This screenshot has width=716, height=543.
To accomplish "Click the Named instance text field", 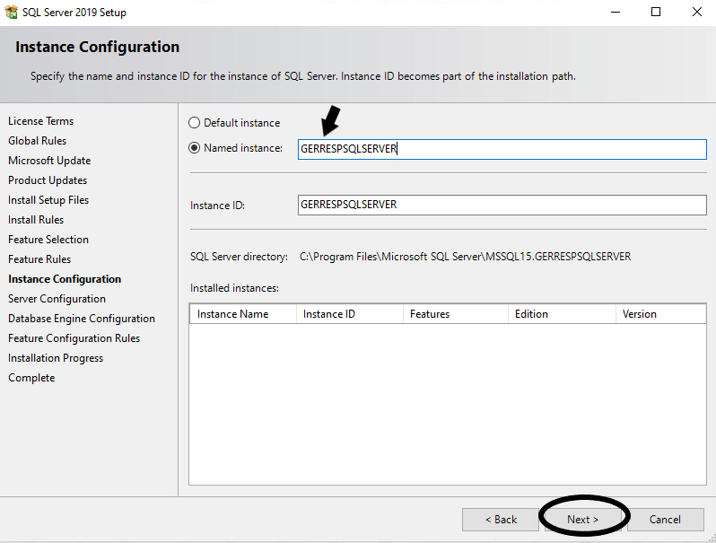I will click(502, 149).
